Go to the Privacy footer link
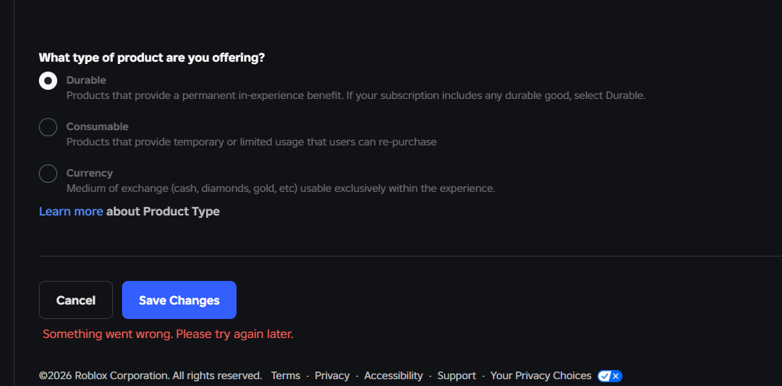 coord(332,376)
